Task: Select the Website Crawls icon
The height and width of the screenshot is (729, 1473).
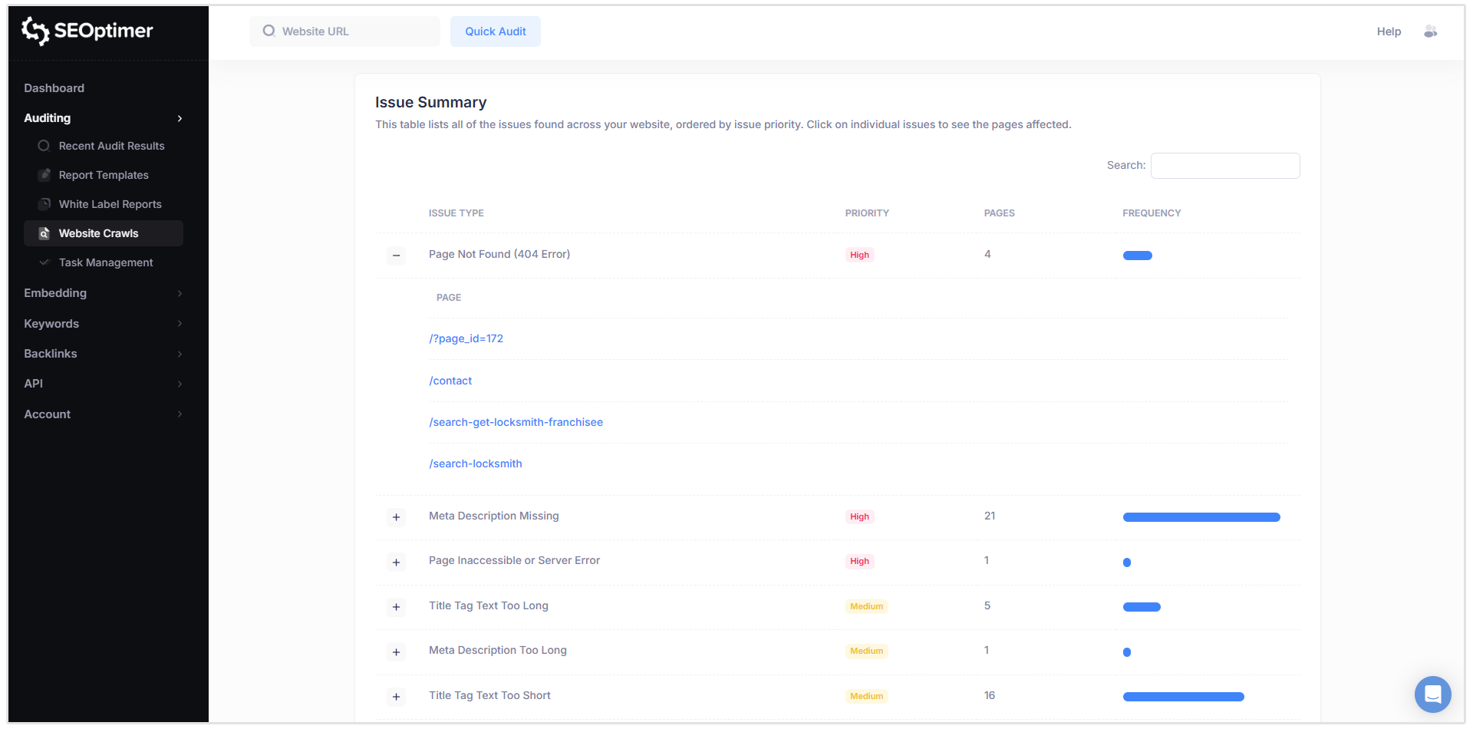Action: point(44,233)
